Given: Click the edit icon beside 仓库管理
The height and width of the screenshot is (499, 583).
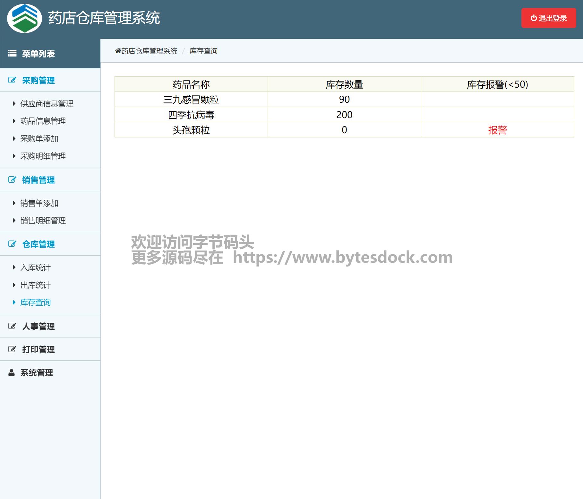Looking at the screenshot, I should click(12, 244).
